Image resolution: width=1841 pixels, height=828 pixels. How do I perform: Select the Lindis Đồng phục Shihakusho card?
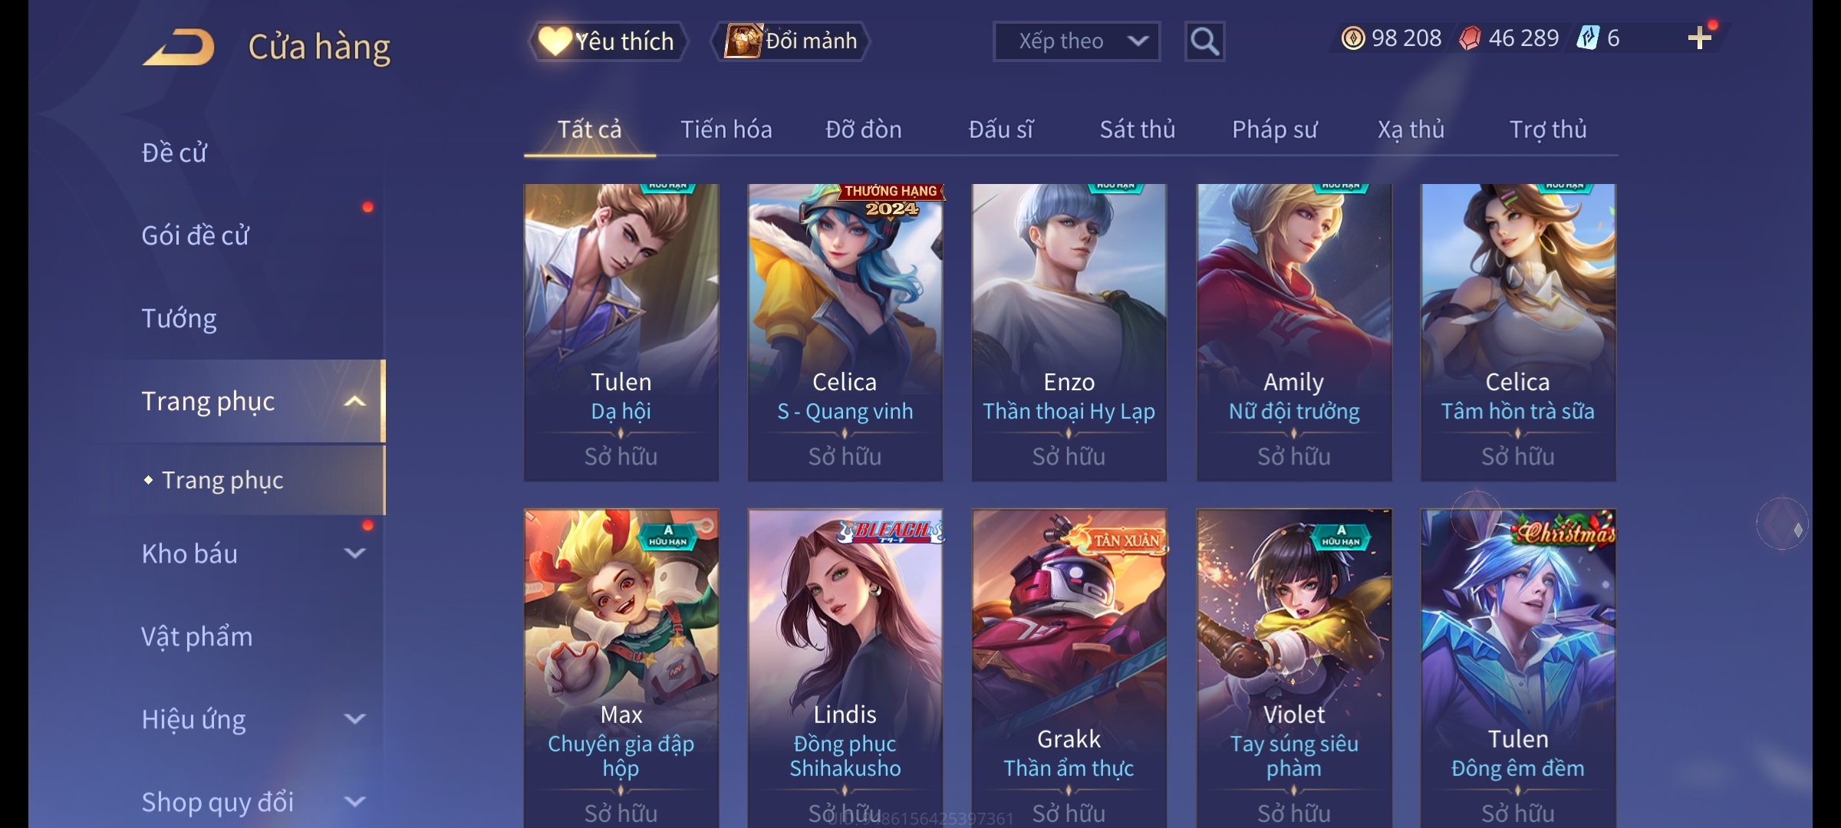pos(845,669)
